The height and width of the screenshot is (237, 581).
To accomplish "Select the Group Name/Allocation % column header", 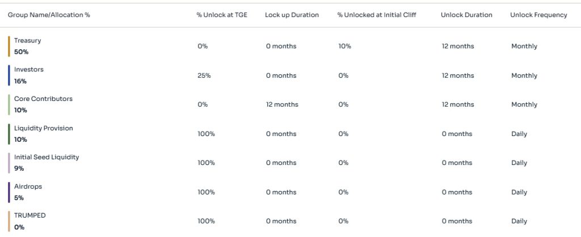I will (x=49, y=15).
